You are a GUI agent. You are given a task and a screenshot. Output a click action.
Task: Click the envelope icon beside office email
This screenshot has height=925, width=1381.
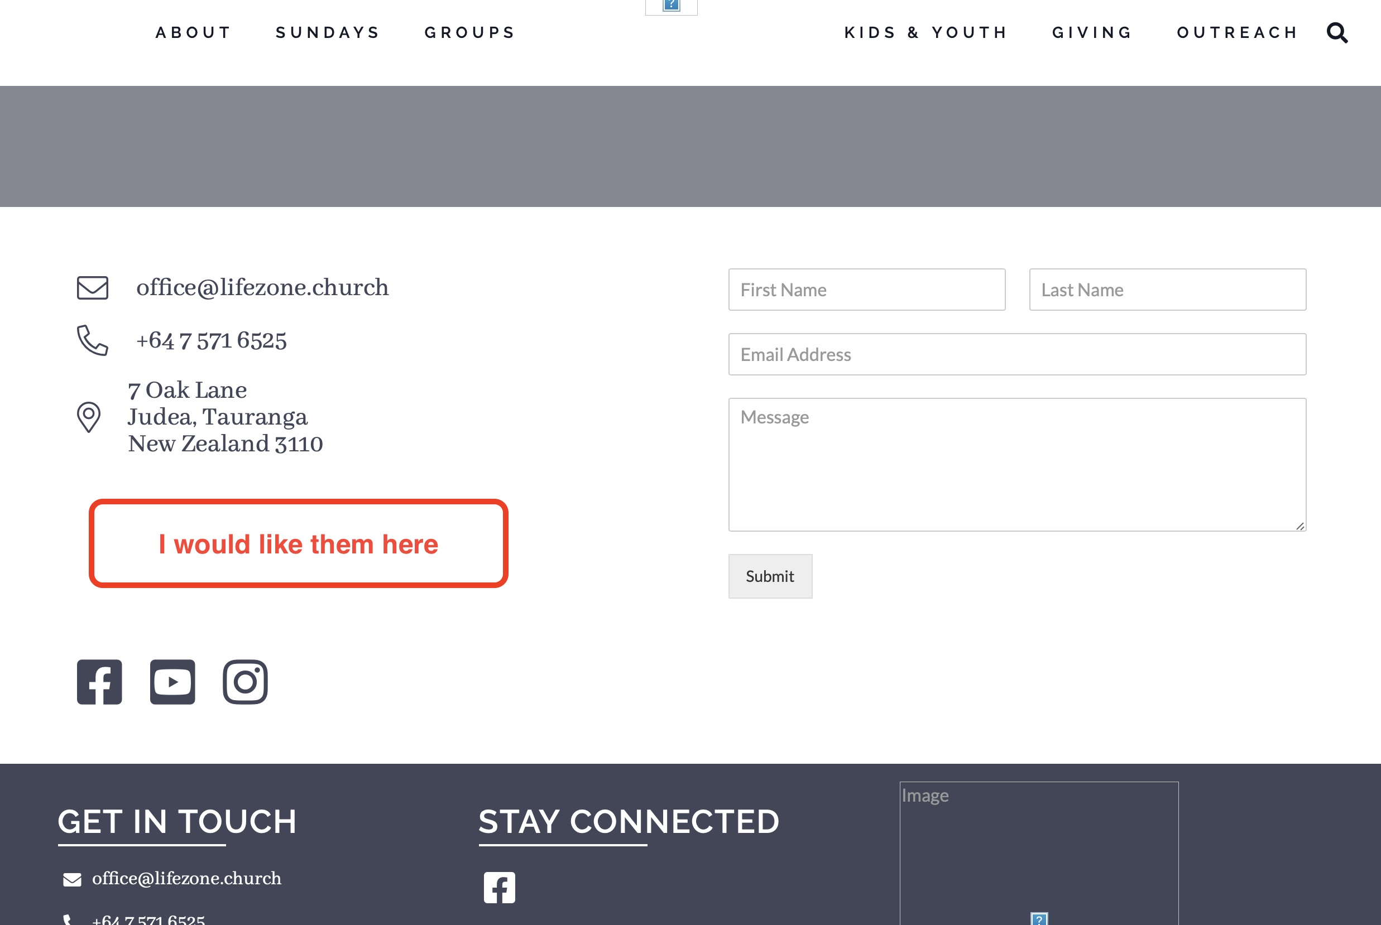coord(93,288)
